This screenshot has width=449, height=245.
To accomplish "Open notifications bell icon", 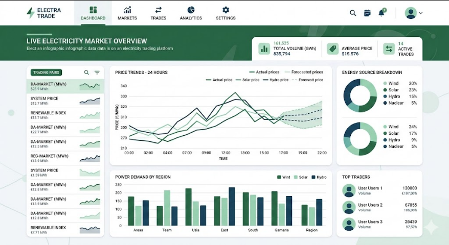I will coord(381,13).
